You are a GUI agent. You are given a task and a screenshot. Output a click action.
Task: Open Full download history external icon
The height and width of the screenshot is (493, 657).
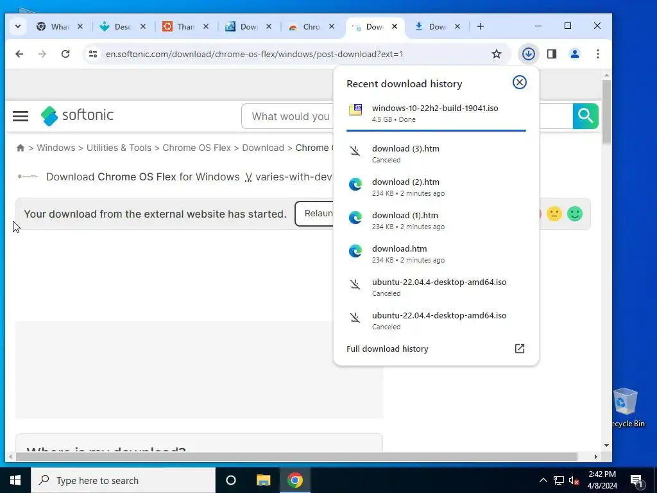point(519,349)
